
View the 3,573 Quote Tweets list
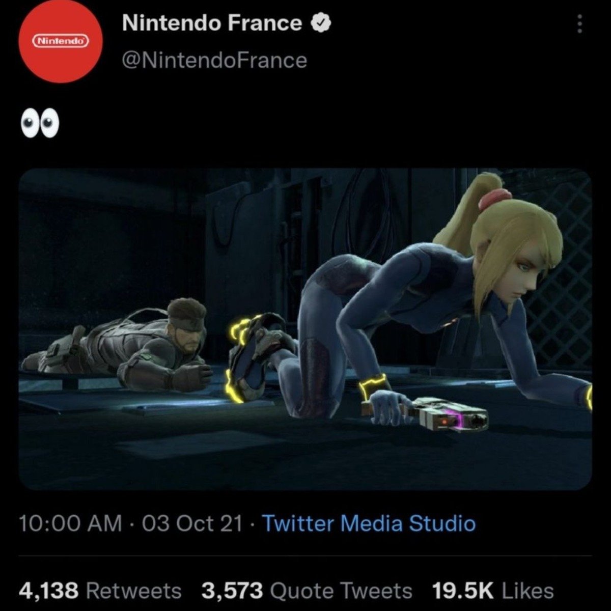307,591
